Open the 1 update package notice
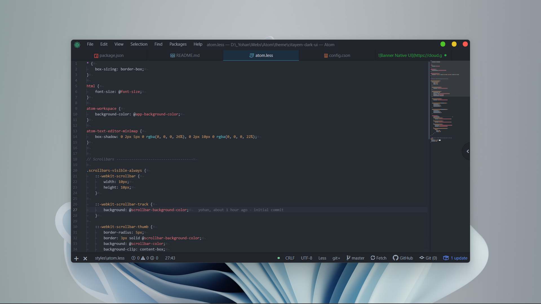541x304 pixels. coord(455,258)
